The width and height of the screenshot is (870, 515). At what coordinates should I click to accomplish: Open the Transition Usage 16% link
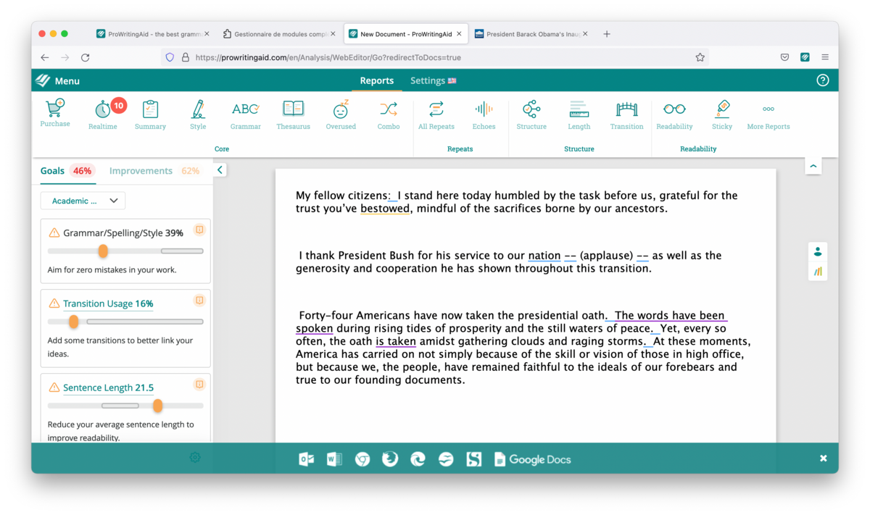(108, 303)
